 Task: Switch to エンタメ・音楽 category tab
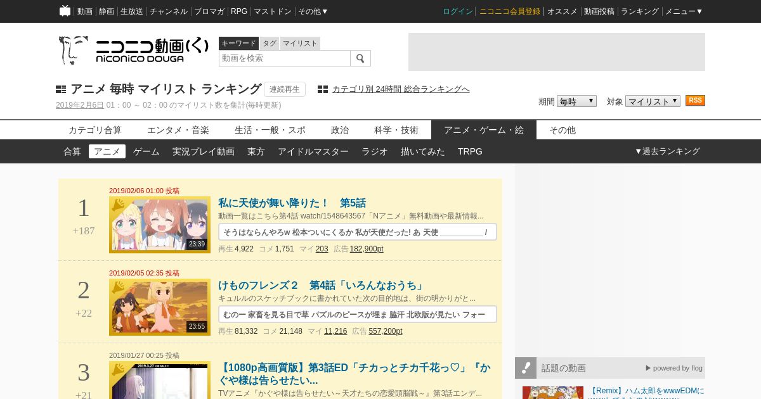point(178,130)
